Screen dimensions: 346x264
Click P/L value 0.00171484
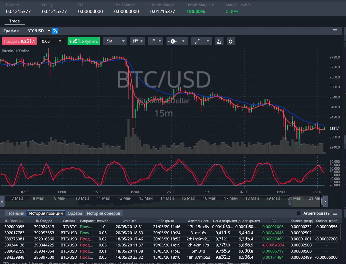tap(273, 257)
